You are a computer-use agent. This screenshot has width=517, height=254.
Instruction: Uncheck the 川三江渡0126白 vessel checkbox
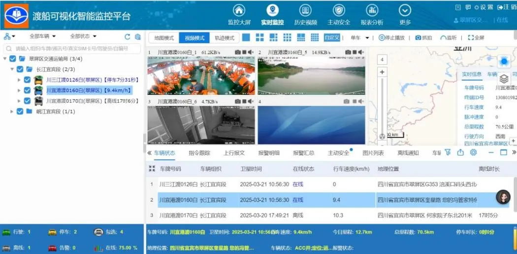tap(28, 79)
